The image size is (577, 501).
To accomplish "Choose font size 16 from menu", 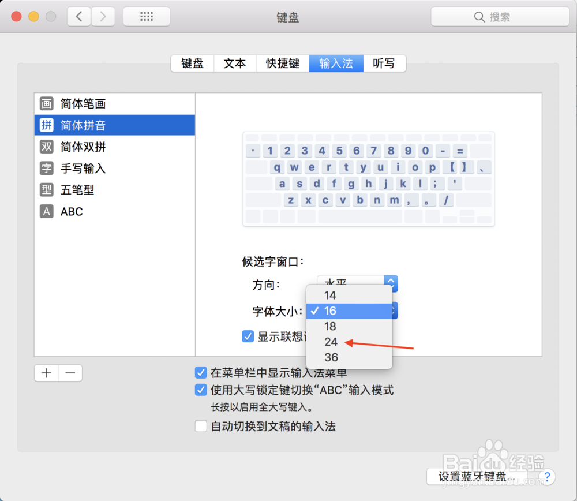I will tap(349, 311).
